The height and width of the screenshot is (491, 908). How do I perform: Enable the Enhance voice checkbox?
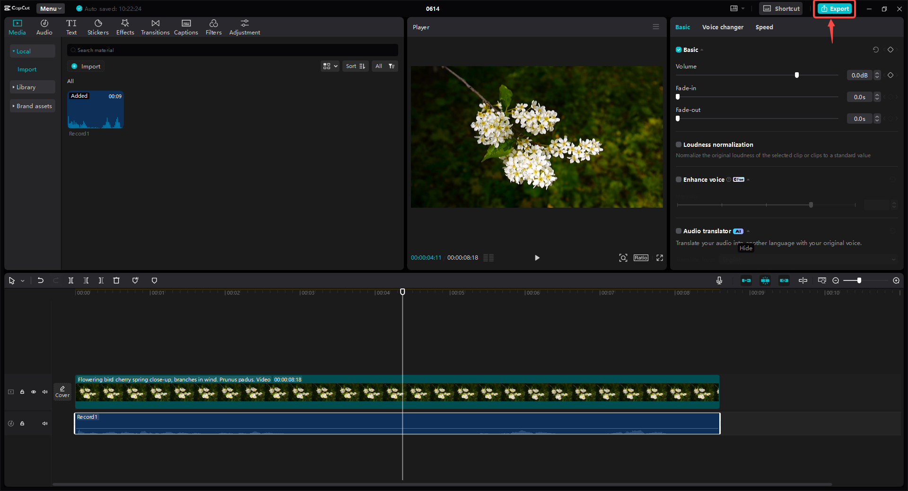(679, 180)
